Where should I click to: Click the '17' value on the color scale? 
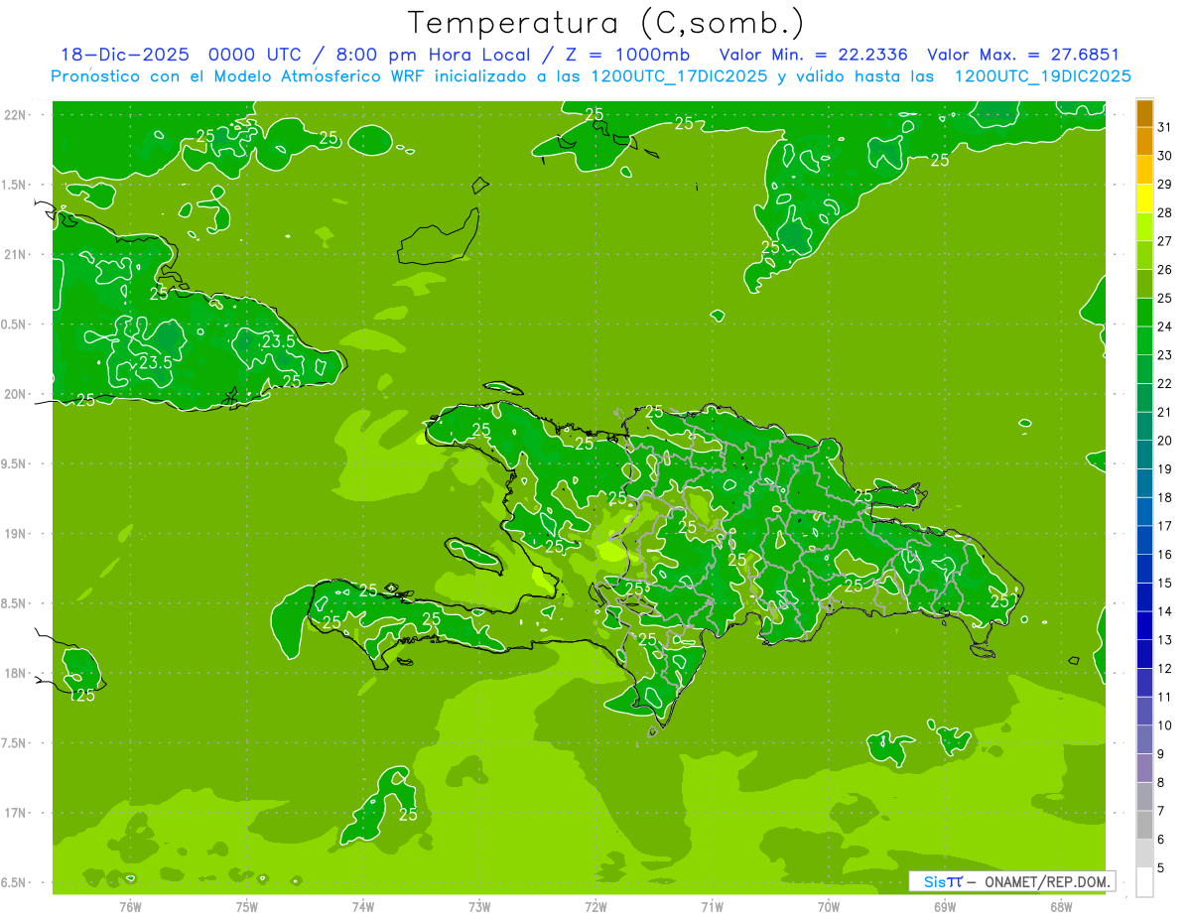pyautogui.click(x=1165, y=526)
